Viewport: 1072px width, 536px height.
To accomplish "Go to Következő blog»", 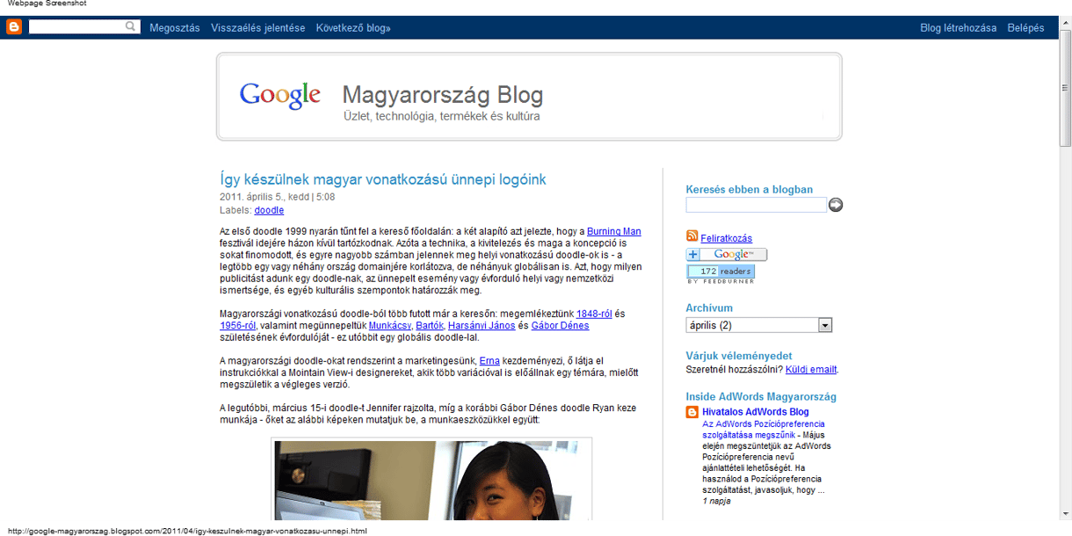I will click(x=353, y=28).
